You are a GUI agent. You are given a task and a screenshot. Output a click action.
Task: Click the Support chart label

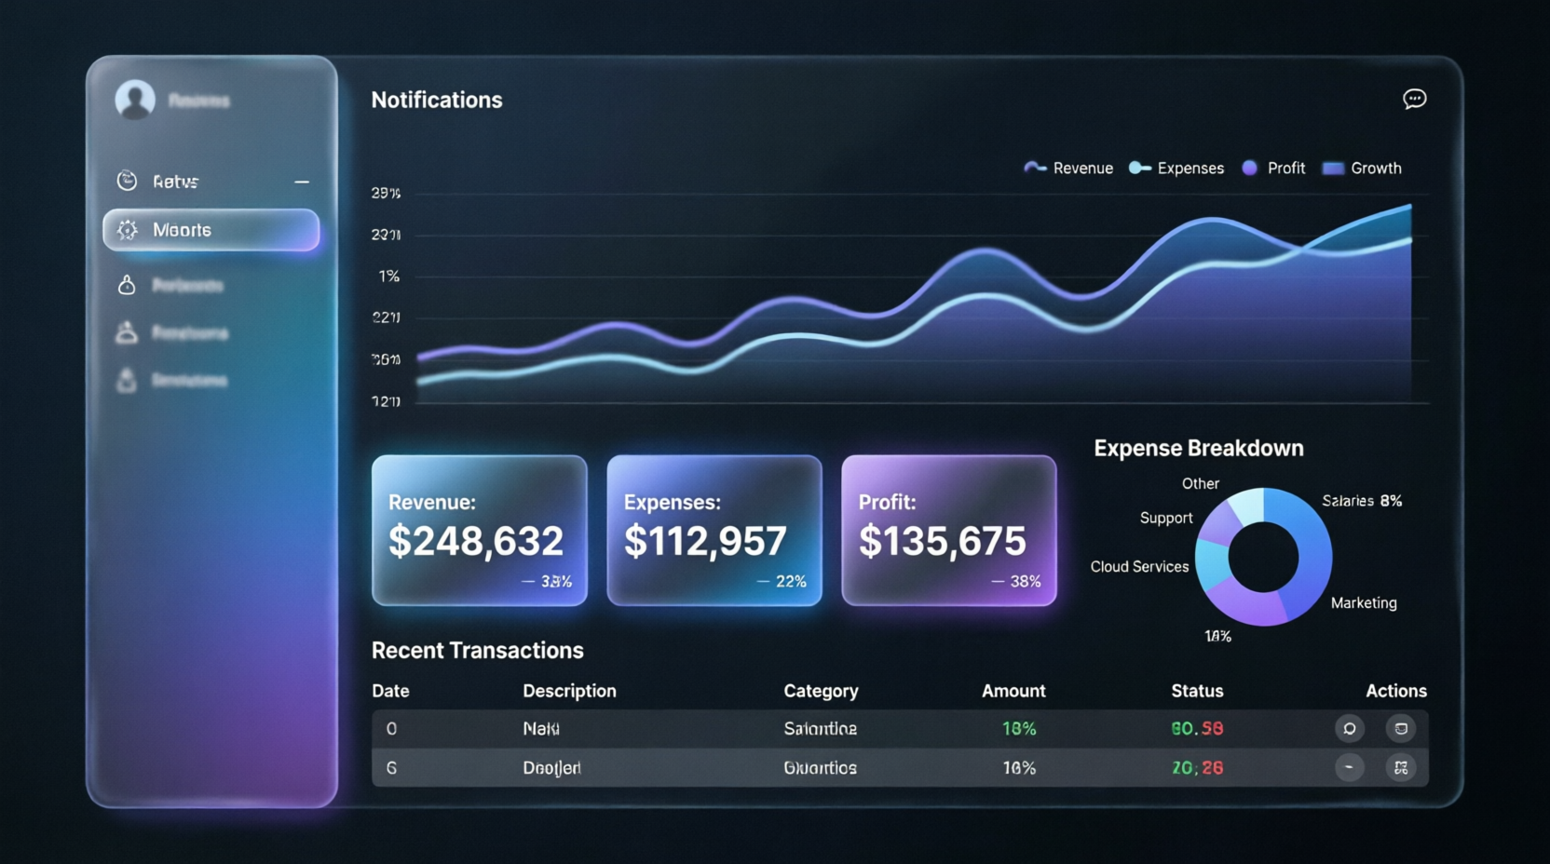[1166, 519]
